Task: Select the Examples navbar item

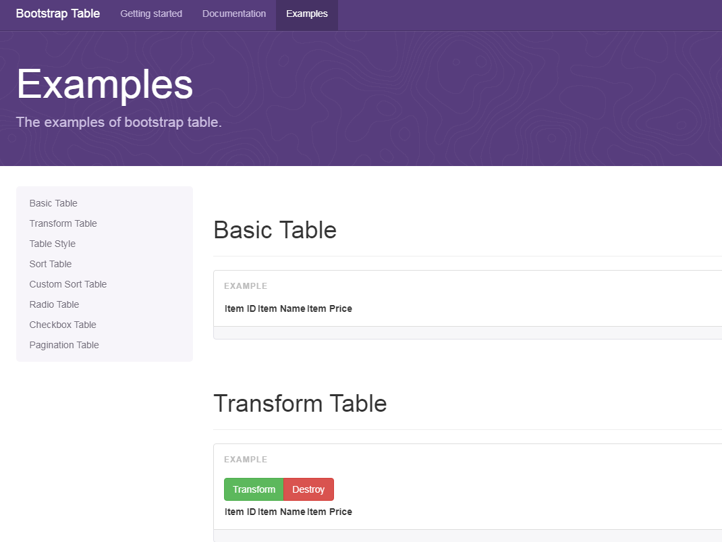Action: pos(306,13)
